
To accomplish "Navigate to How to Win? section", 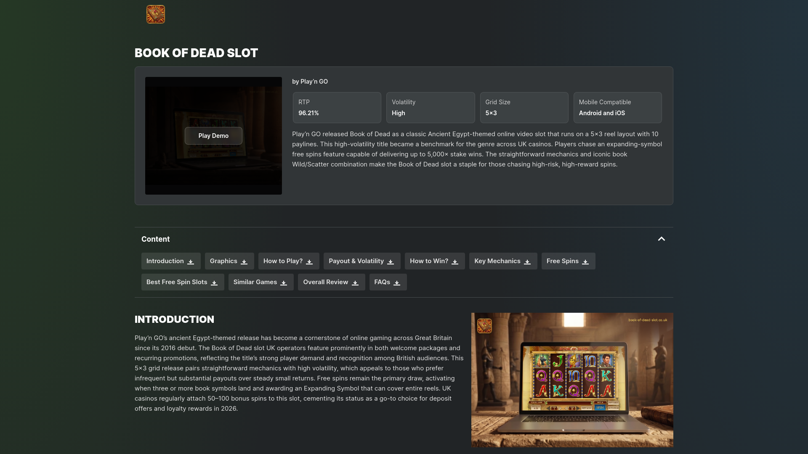I will 435,261.
